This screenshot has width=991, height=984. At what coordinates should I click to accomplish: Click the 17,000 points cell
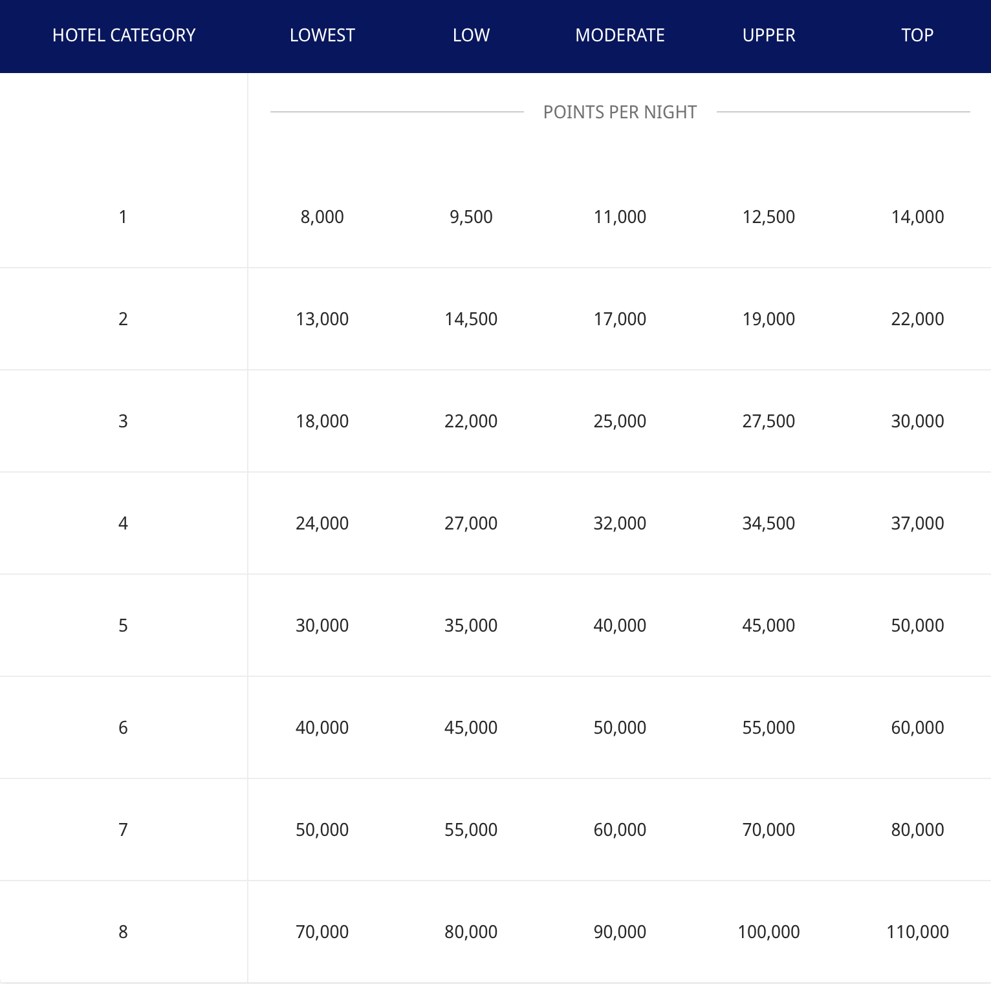[620, 319]
